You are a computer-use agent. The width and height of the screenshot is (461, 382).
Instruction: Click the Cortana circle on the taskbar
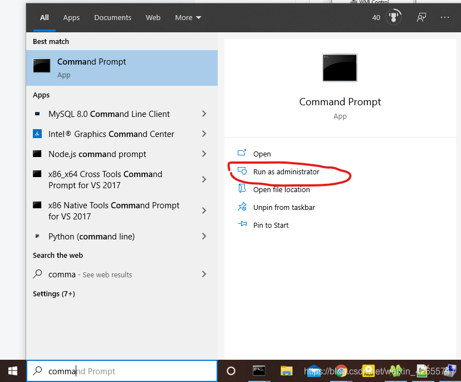click(231, 371)
